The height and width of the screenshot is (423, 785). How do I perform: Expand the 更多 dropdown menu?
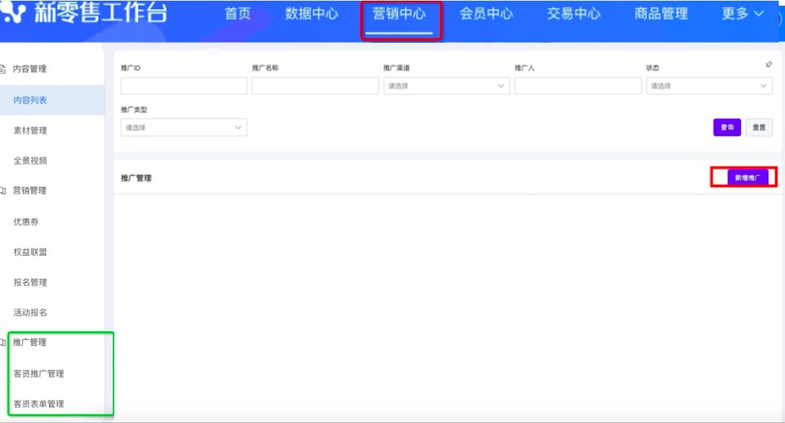(743, 13)
